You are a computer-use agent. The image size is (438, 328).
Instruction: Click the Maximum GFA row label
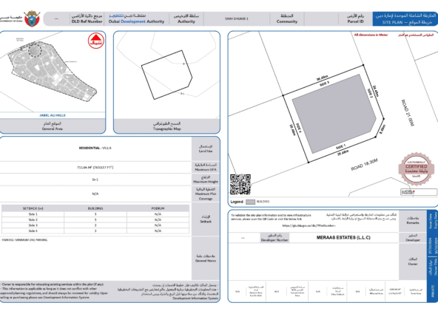pyautogui.click(x=206, y=167)
